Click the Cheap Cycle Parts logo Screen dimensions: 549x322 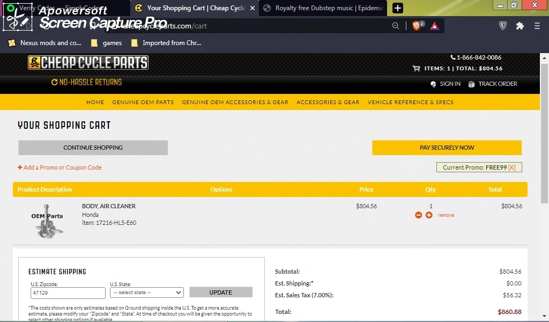(88, 62)
